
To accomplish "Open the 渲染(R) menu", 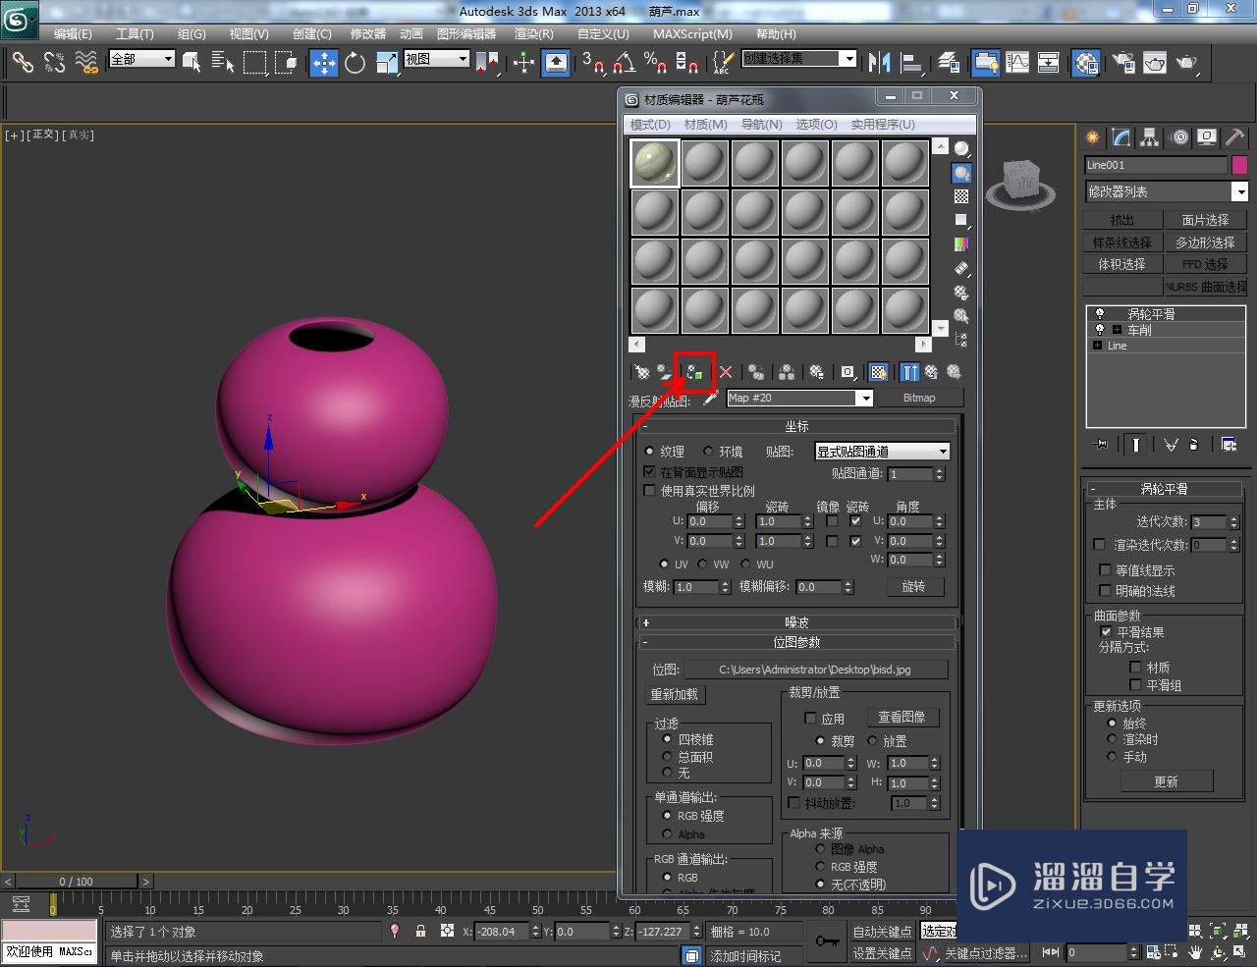I will point(533,33).
